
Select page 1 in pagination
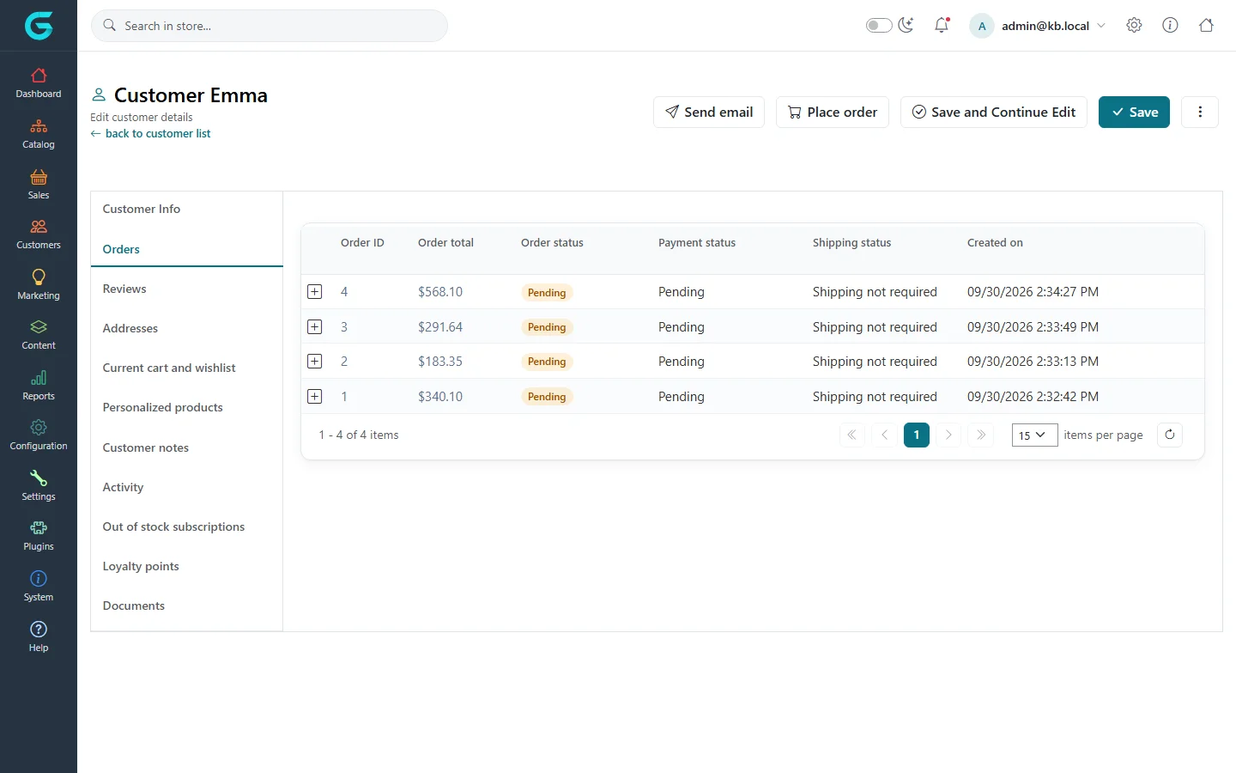pos(917,435)
